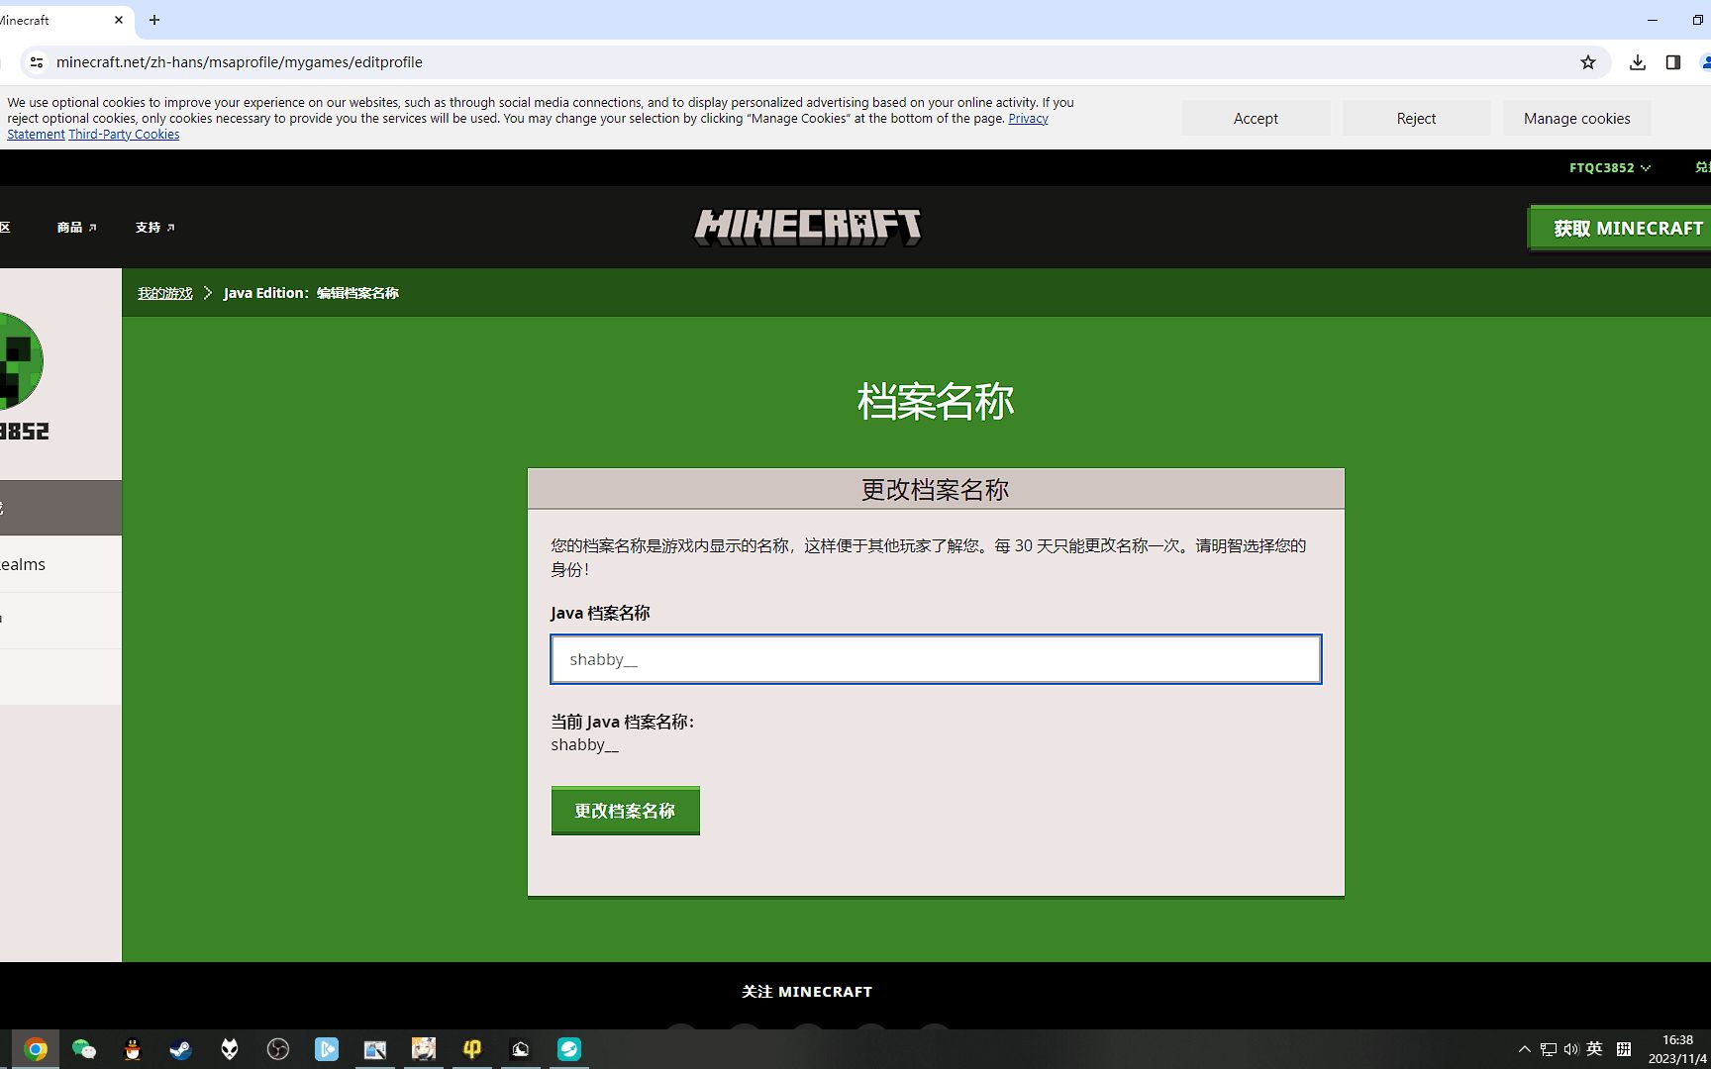
Task: Open network status tray icon
Action: point(1549,1049)
